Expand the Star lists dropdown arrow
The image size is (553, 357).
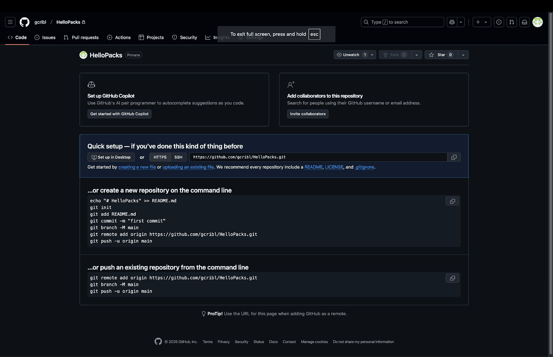(463, 55)
